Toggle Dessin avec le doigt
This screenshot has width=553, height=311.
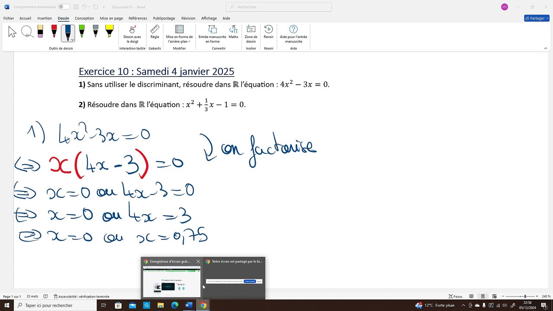click(132, 34)
